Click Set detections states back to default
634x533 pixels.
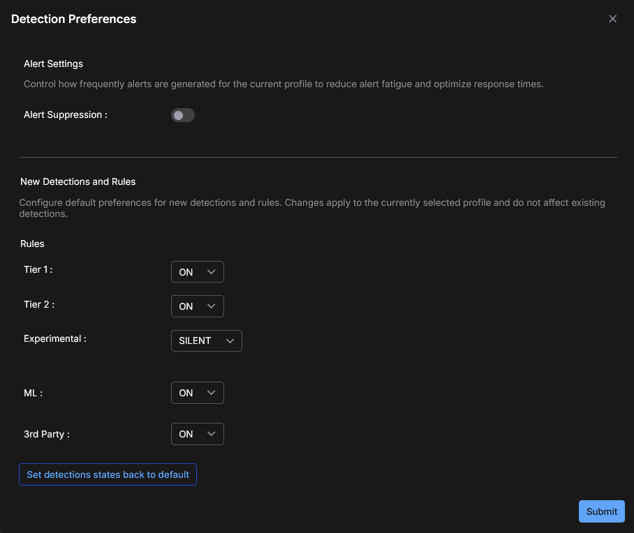(108, 474)
